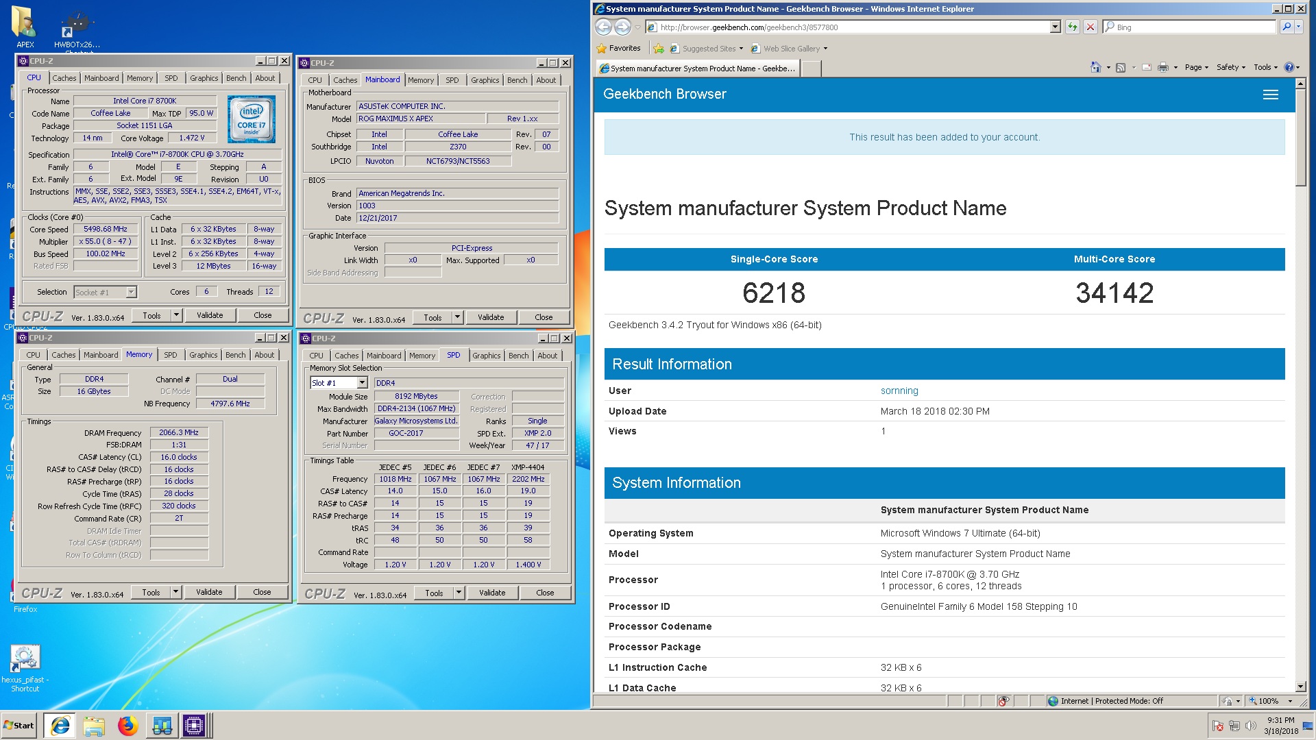The image size is (1316, 740).
Task: Click the CPU-Z chip icon on taskbar
Action: 194,726
